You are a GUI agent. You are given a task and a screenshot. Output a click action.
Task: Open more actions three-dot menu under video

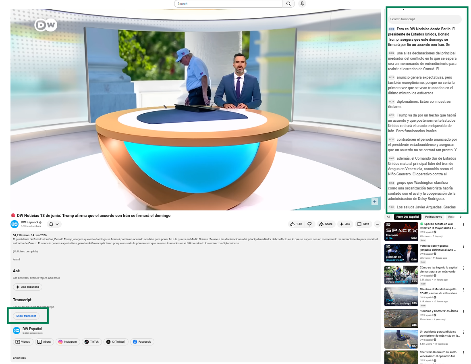(378, 224)
